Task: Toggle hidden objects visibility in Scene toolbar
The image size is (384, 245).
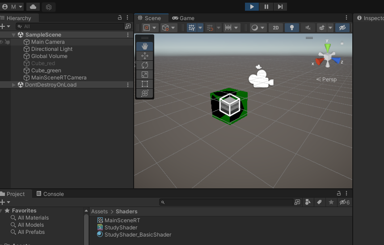Action: pos(342,28)
